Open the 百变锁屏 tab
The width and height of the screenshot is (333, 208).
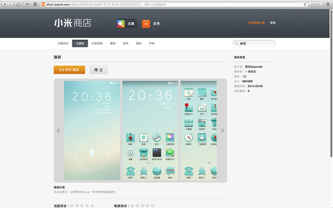tap(97, 43)
